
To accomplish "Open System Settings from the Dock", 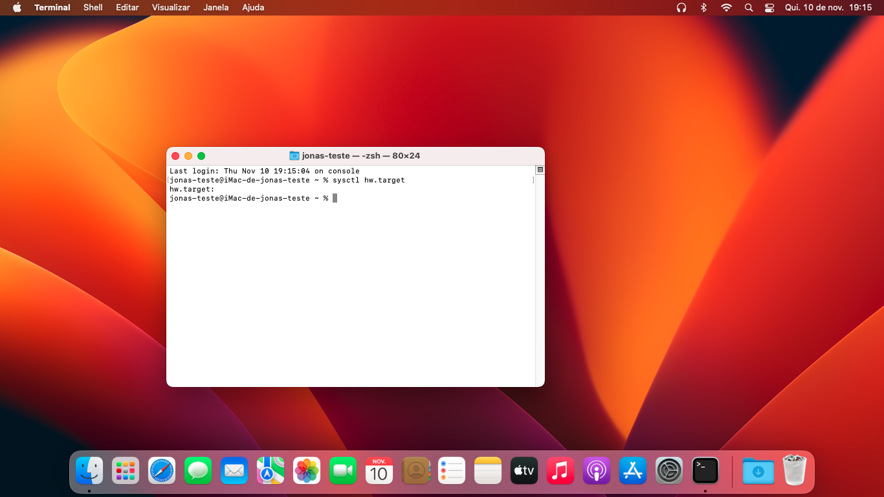I will [x=669, y=470].
